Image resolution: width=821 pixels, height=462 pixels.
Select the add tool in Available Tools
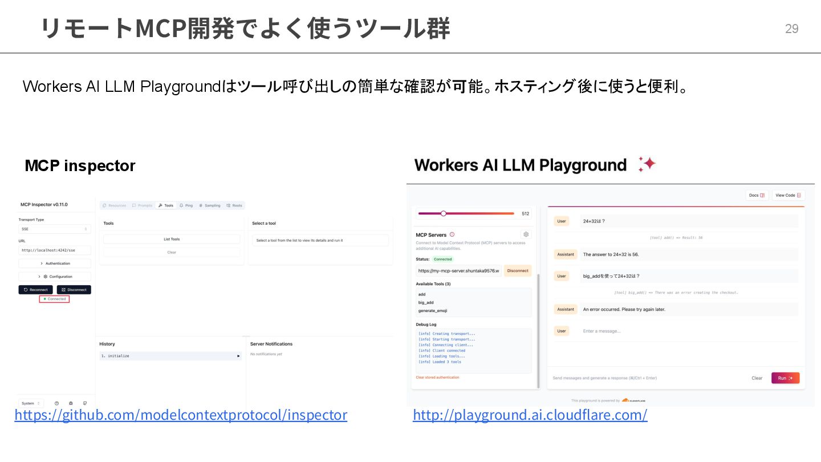point(422,294)
